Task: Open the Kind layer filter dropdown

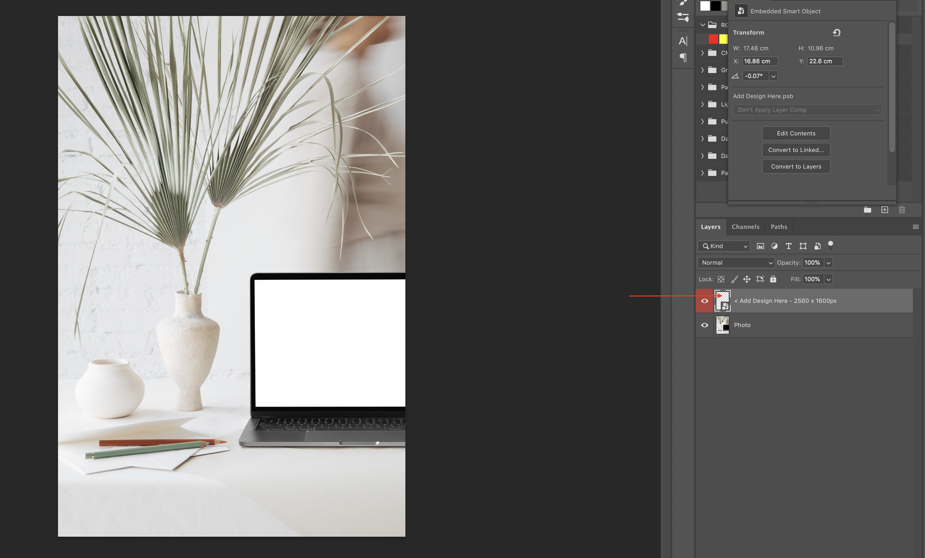Action: tap(724, 246)
